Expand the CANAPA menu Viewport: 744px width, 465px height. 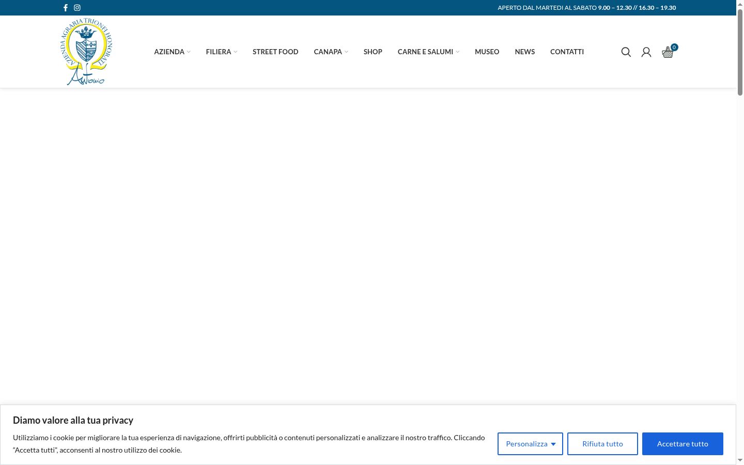point(331,52)
